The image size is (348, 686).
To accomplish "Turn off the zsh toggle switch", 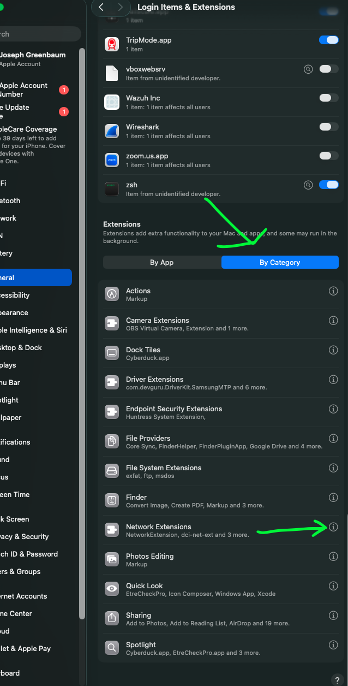I will (328, 185).
